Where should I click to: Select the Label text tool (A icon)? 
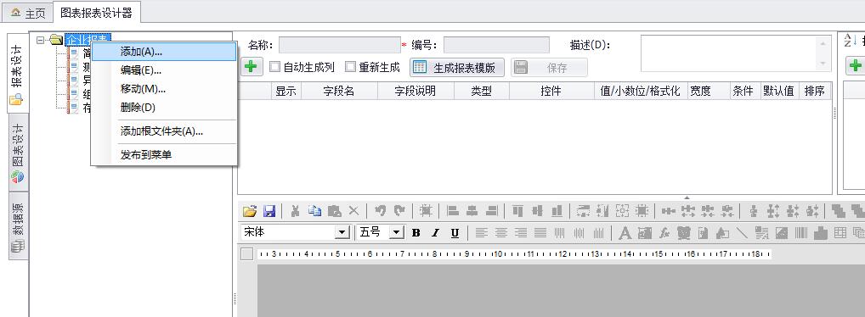625,233
